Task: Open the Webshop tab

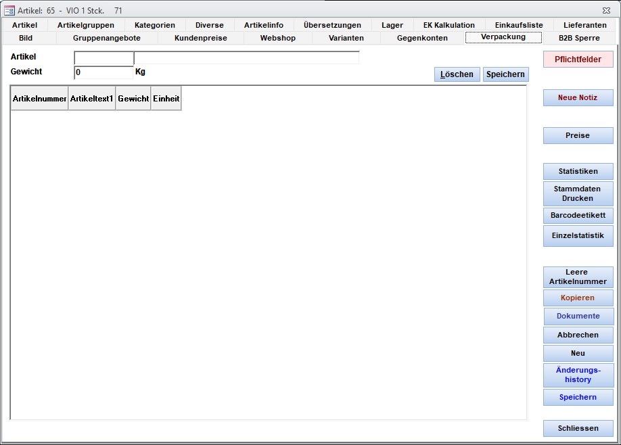Action: click(277, 38)
